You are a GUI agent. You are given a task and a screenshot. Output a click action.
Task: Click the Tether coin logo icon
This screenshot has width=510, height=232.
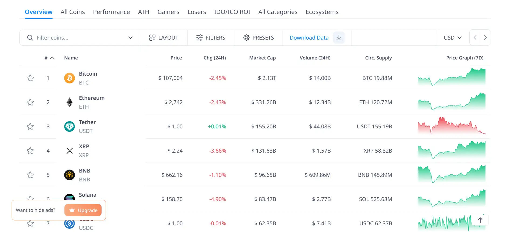(x=70, y=126)
